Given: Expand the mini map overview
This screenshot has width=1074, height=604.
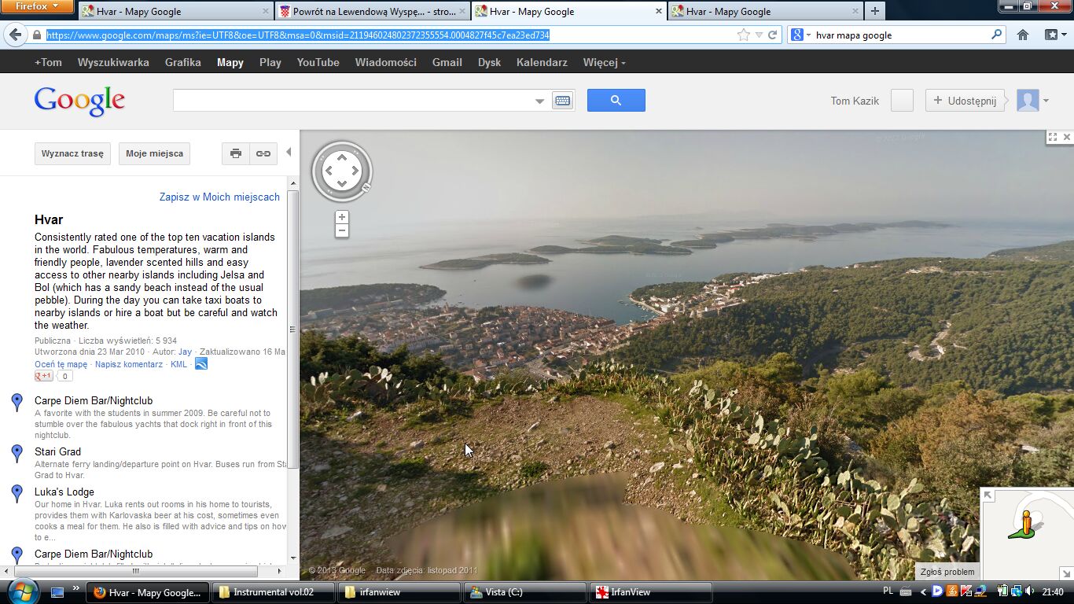Looking at the screenshot, I should [988, 495].
